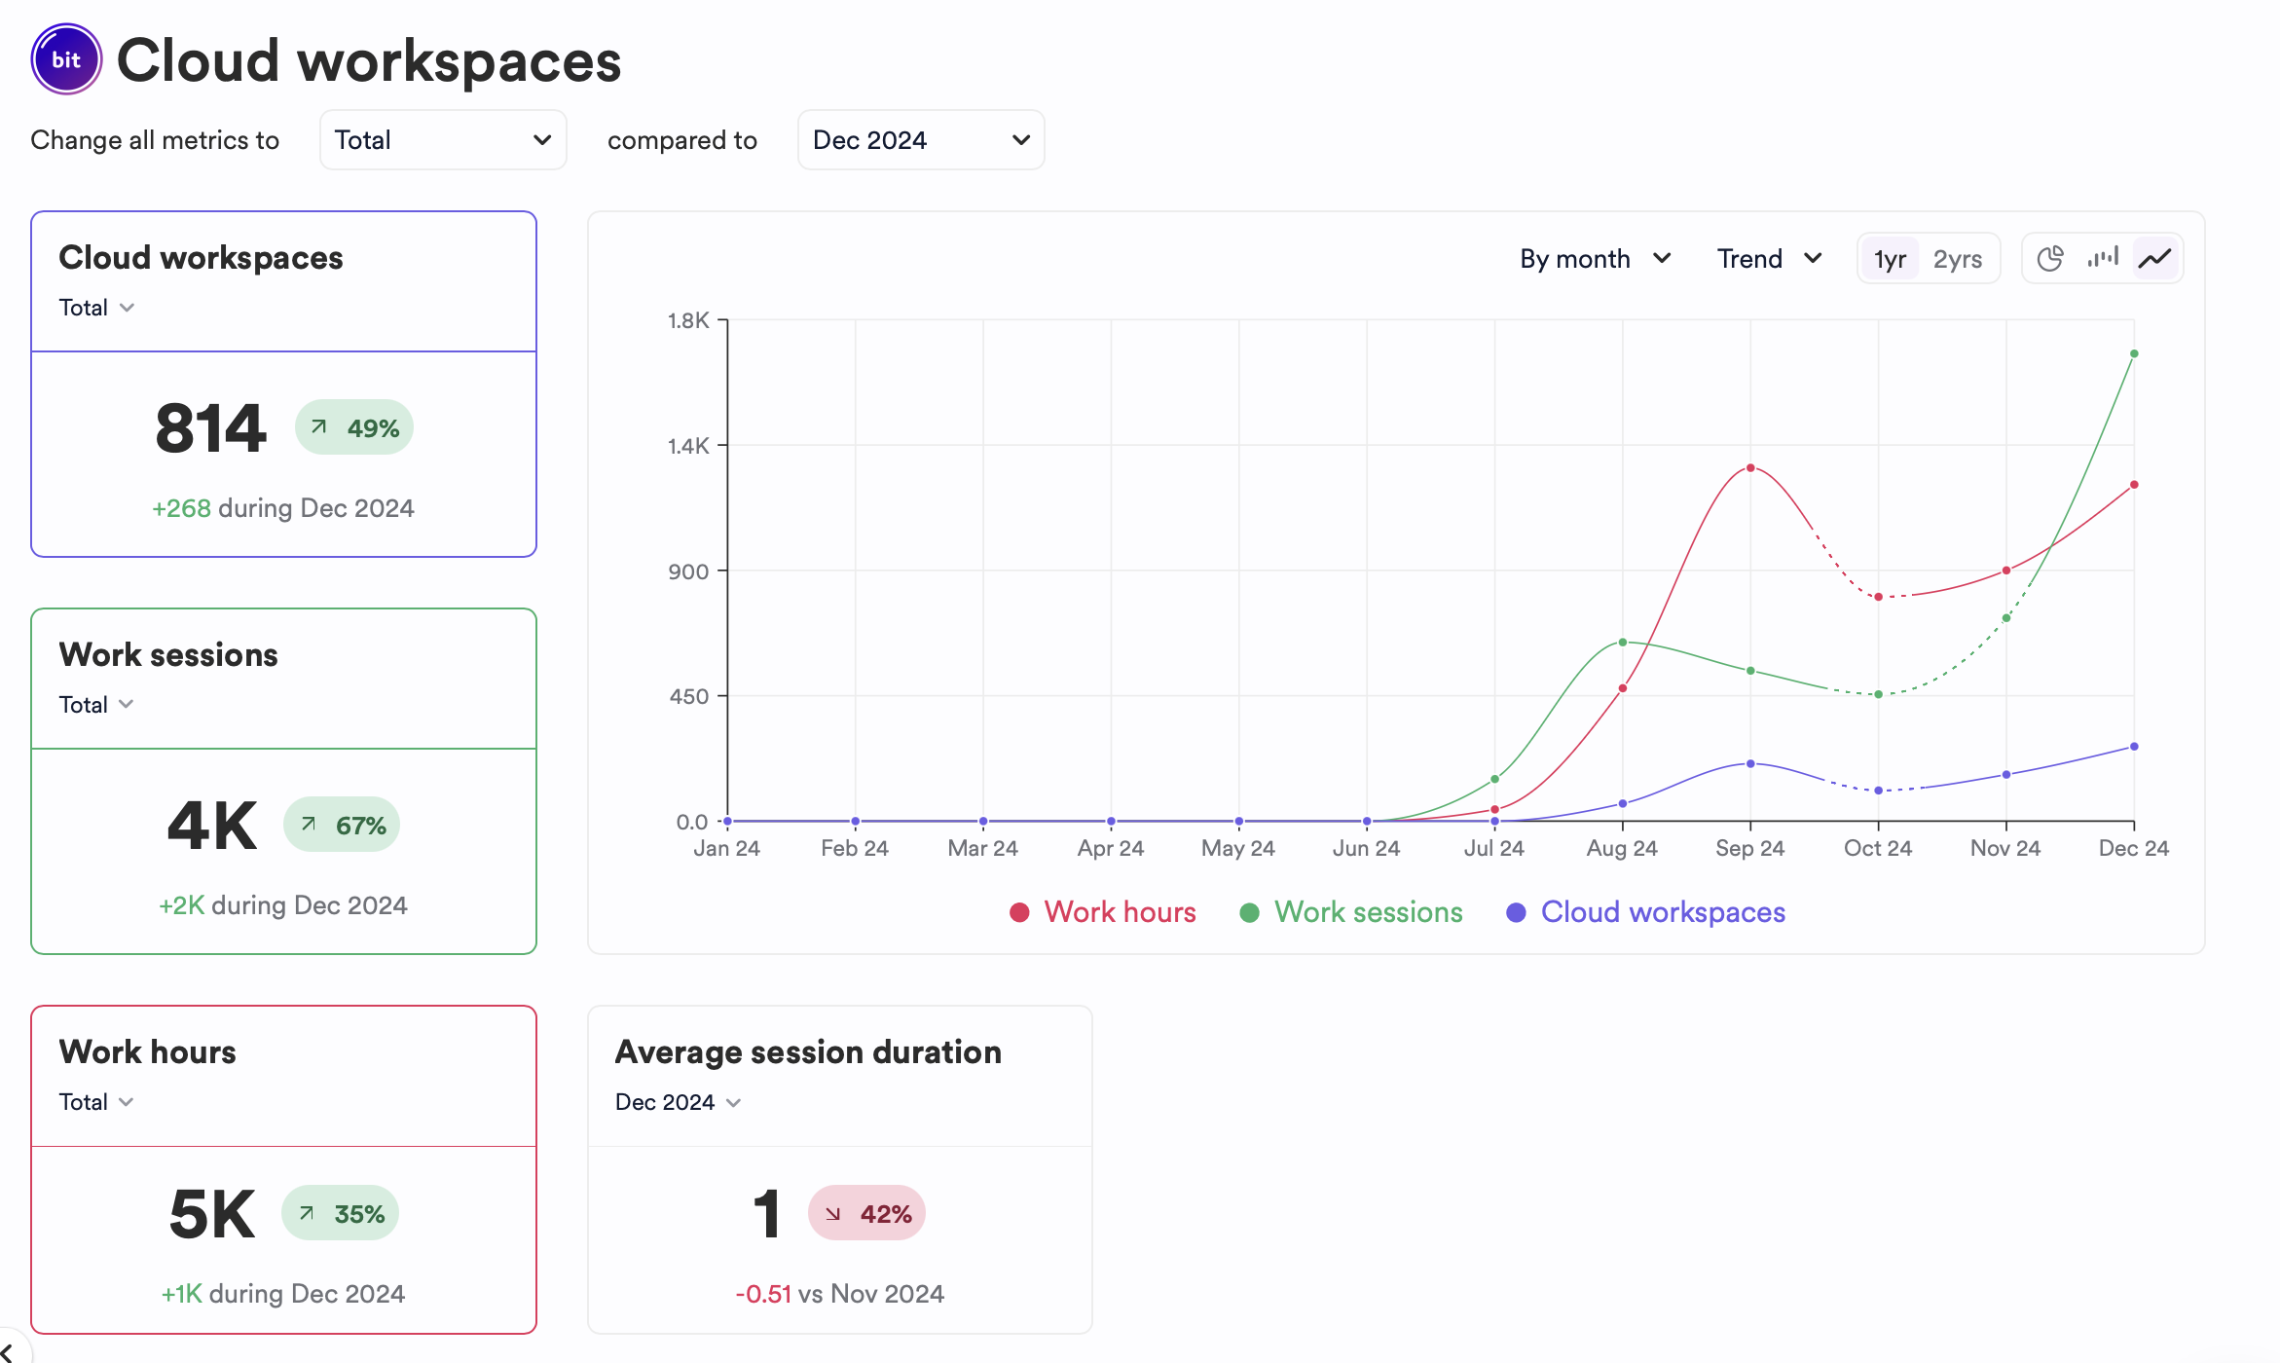Select the 2yrs time range
The width and height of the screenshot is (2280, 1363).
(1958, 259)
